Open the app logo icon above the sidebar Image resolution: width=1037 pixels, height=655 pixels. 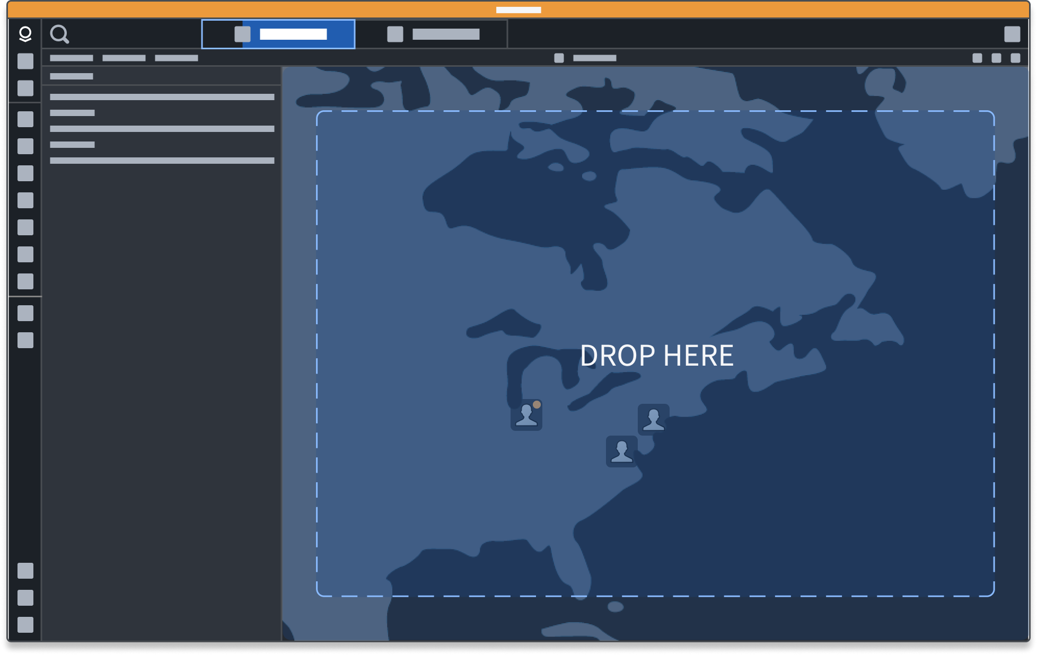click(x=25, y=34)
